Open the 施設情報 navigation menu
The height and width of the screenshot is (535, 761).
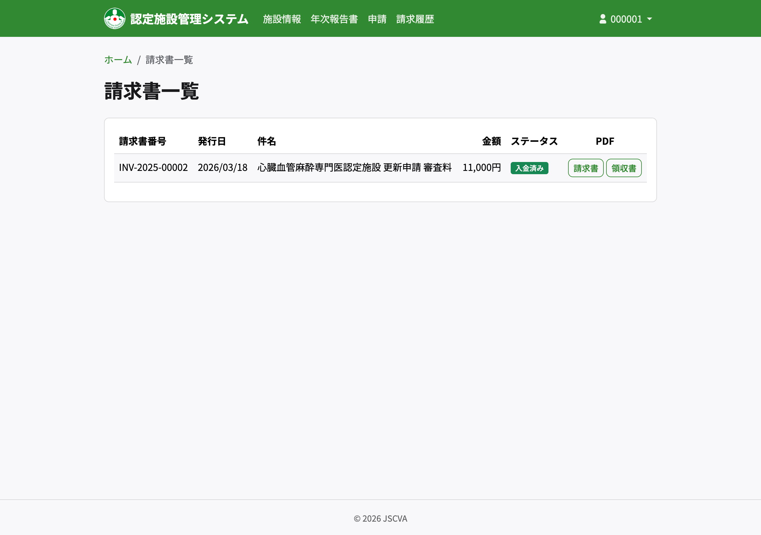coord(282,20)
